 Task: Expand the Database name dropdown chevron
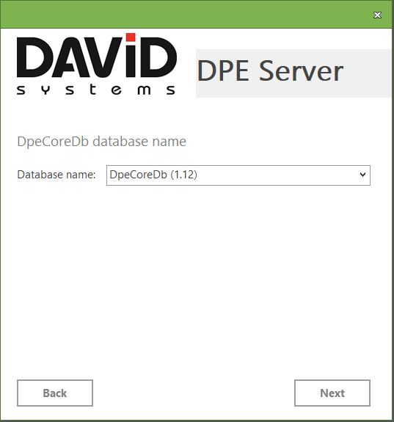point(362,175)
